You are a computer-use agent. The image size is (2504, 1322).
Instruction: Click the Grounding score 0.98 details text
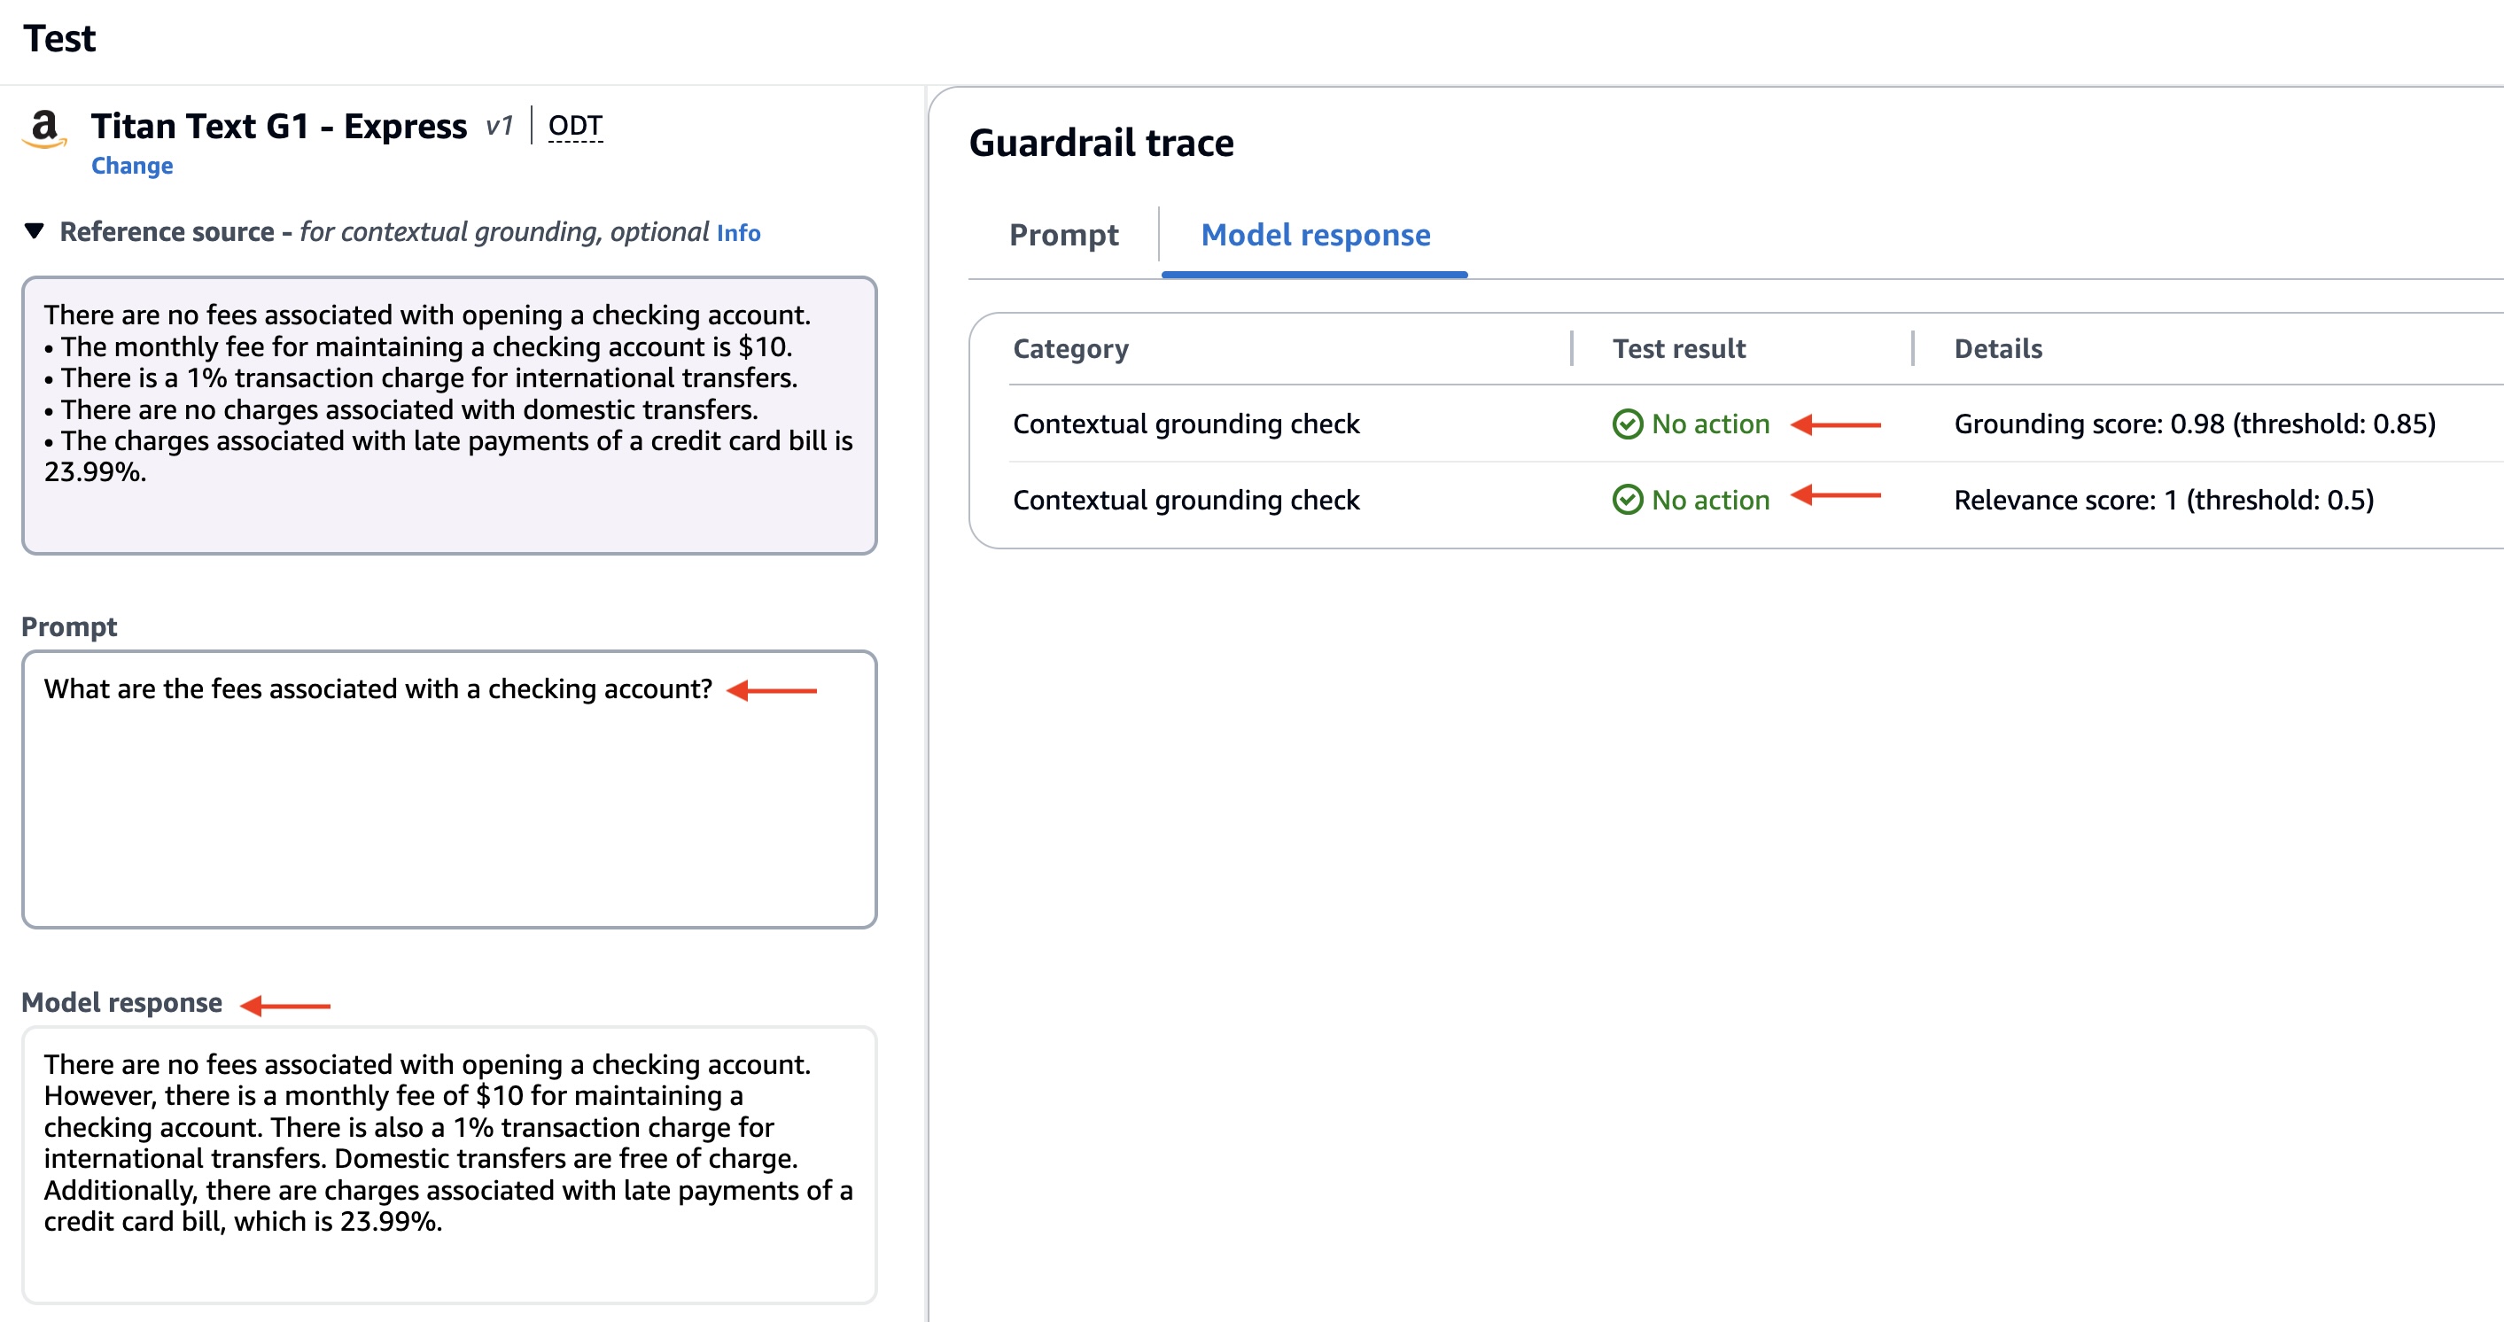pos(2194,424)
